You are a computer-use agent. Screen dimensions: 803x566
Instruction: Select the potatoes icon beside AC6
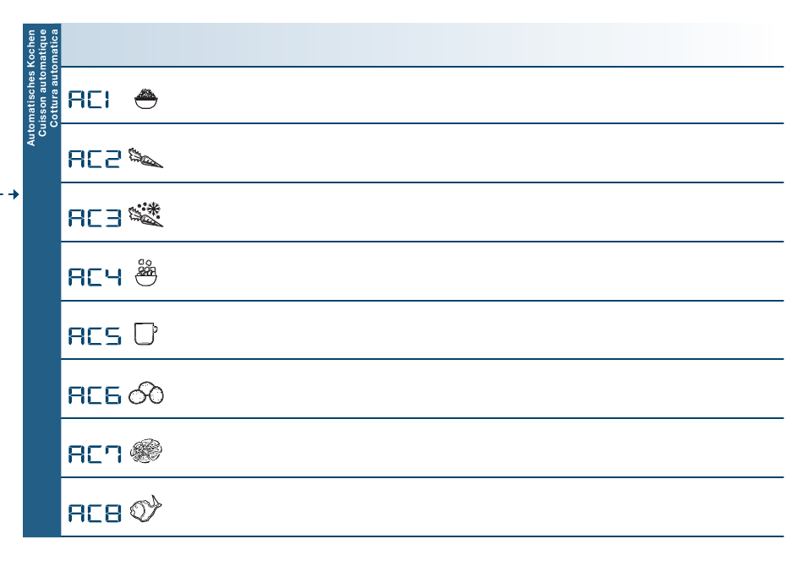tap(146, 393)
